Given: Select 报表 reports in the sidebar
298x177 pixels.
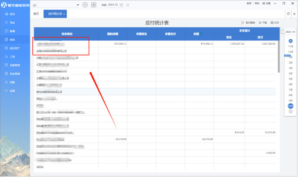Looking at the screenshot, I should pyautogui.click(x=10, y=40).
